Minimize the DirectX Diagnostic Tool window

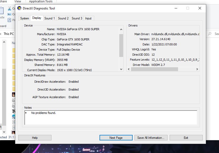pyautogui.click(x=175, y=8)
